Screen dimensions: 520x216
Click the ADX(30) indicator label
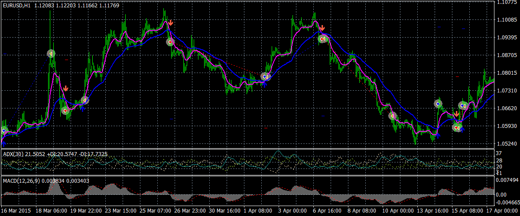11,153
